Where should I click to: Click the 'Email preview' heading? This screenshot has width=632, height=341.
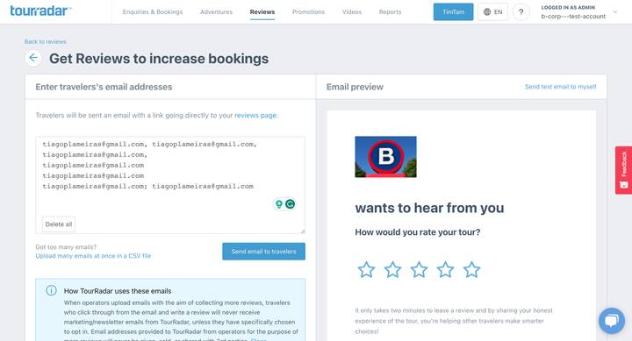click(355, 87)
